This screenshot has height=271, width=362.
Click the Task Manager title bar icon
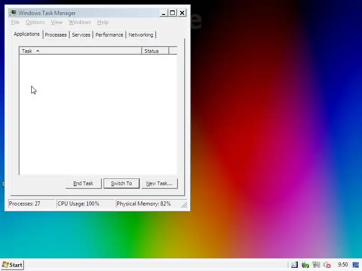pos(13,13)
